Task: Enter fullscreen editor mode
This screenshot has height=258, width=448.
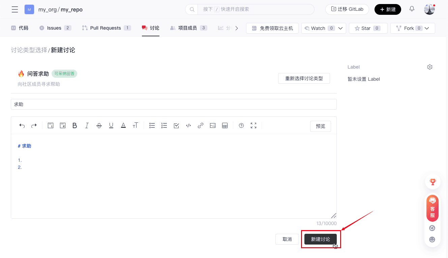Action: pyautogui.click(x=253, y=125)
